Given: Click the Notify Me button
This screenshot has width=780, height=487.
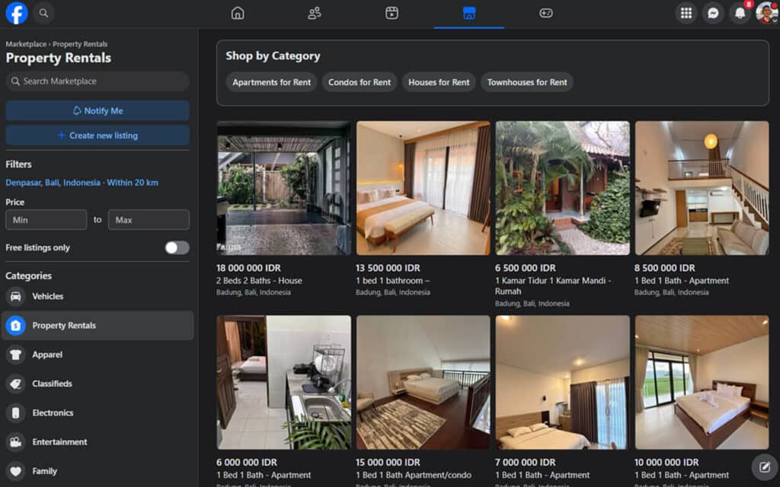Looking at the screenshot, I should click(97, 110).
